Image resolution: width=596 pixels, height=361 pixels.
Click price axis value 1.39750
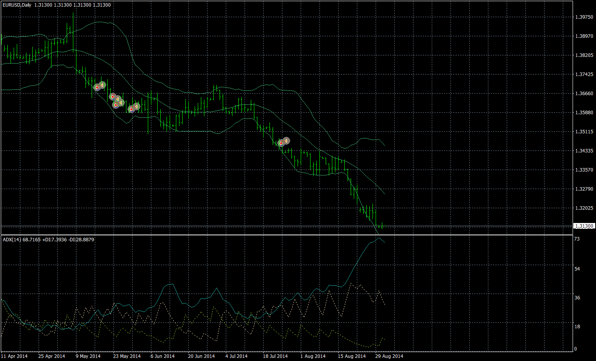coord(584,17)
